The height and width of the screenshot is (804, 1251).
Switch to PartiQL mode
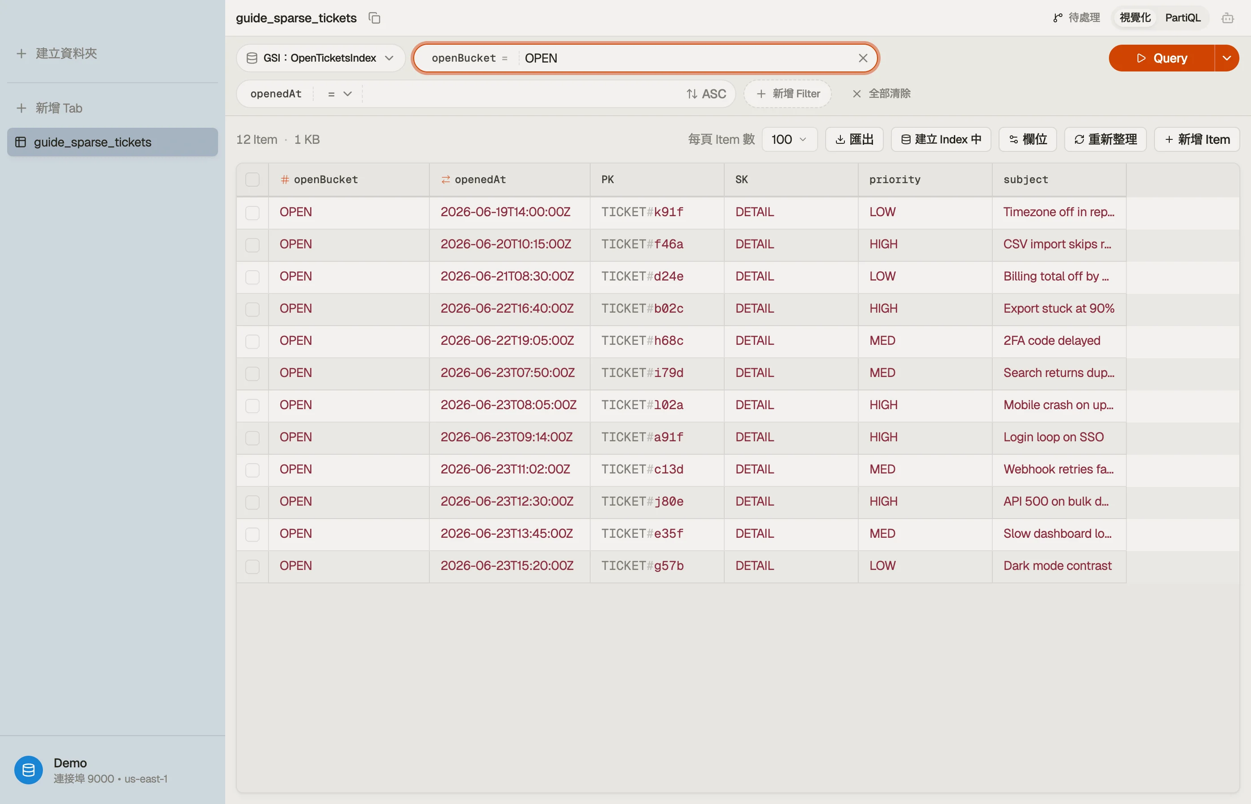[x=1183, y=18]
